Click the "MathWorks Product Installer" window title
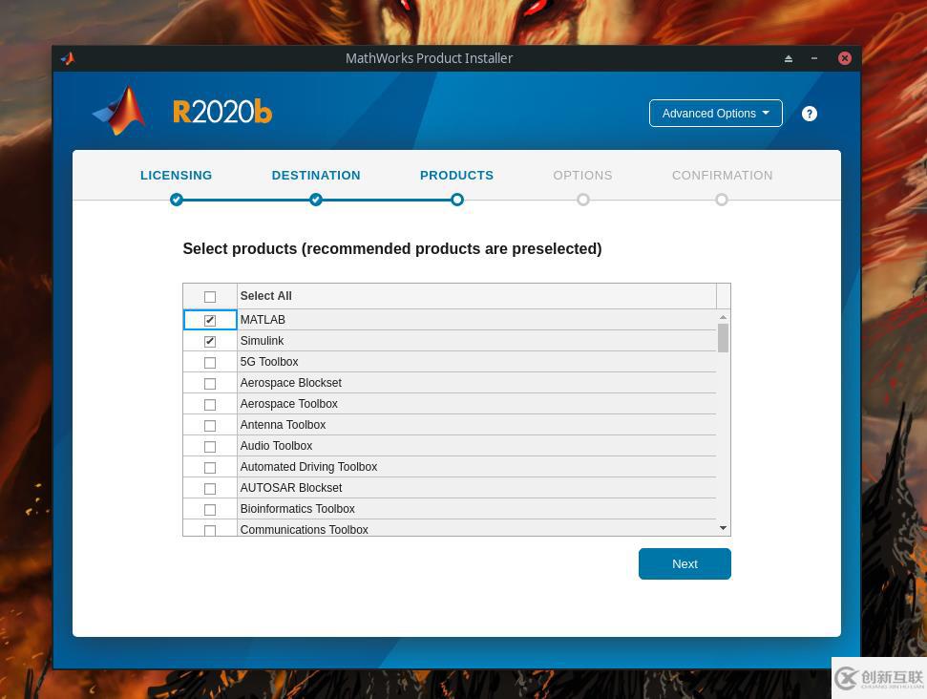This screenshot has height=699, width=927. pyautogui.click(x=430, y=58)
